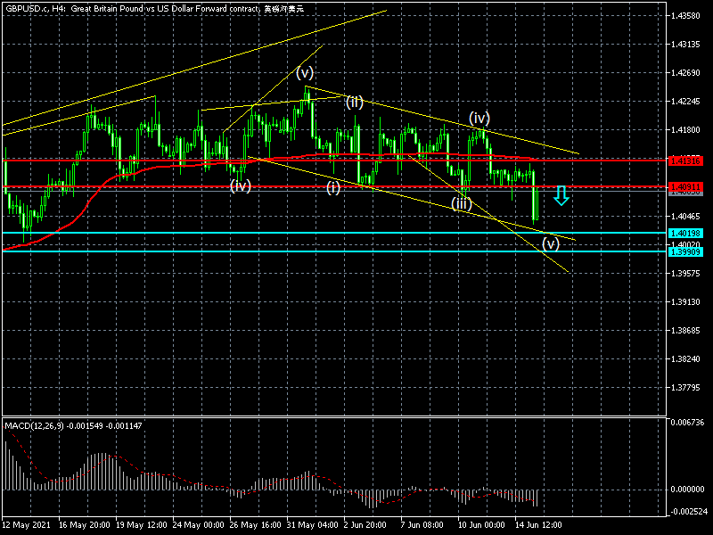Click the cyan down arrow marker
Viewport: 713px width, 535px height.
tap(561, 195)
